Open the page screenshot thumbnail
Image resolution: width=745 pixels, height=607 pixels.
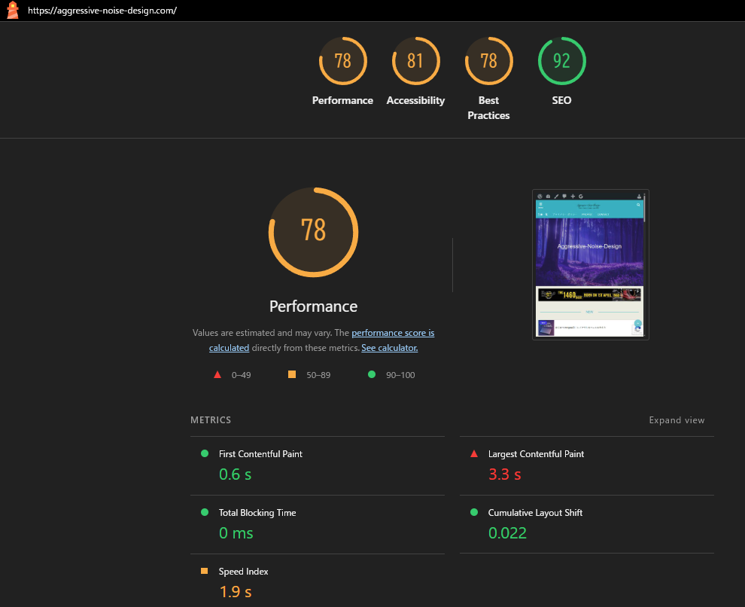pos(590,264)
